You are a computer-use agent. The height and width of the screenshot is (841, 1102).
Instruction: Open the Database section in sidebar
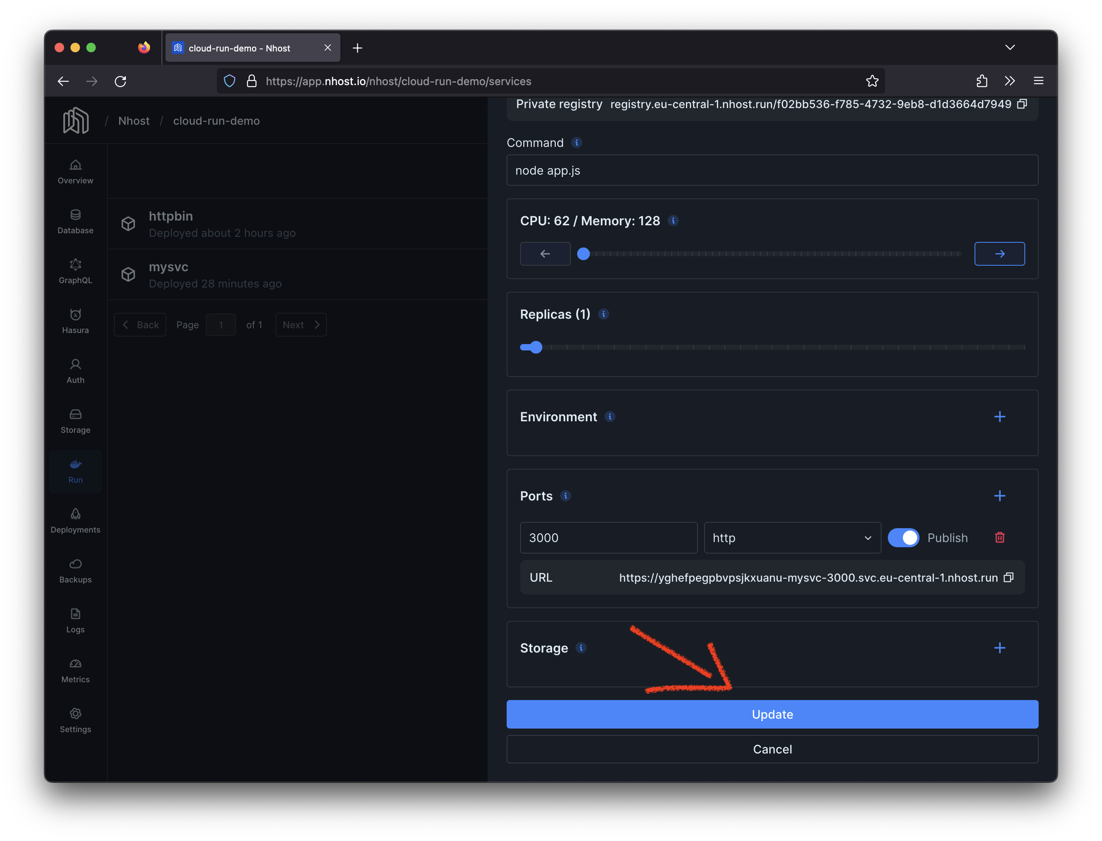[75, 221]
